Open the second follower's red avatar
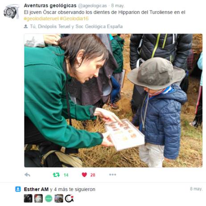 (38, 198)
